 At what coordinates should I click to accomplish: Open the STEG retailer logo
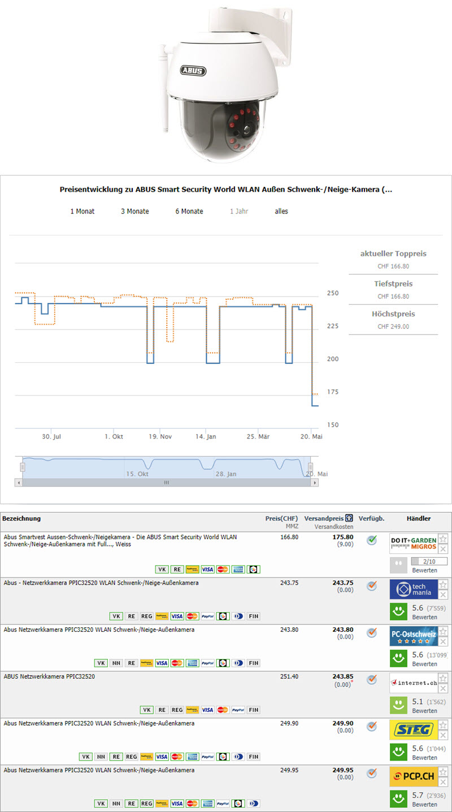(414, 730)
